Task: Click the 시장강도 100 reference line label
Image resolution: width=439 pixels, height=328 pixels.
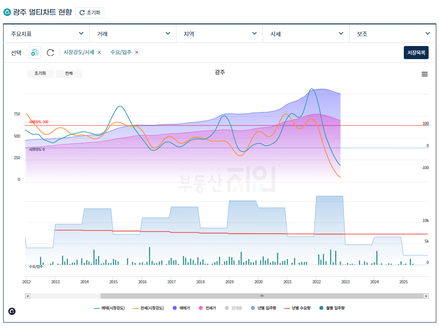Action: pyautogui.click(x=39, y=122)
